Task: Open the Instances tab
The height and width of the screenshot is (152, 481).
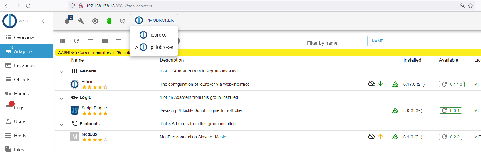Action: pyautogui.click(x=26, y=65)
